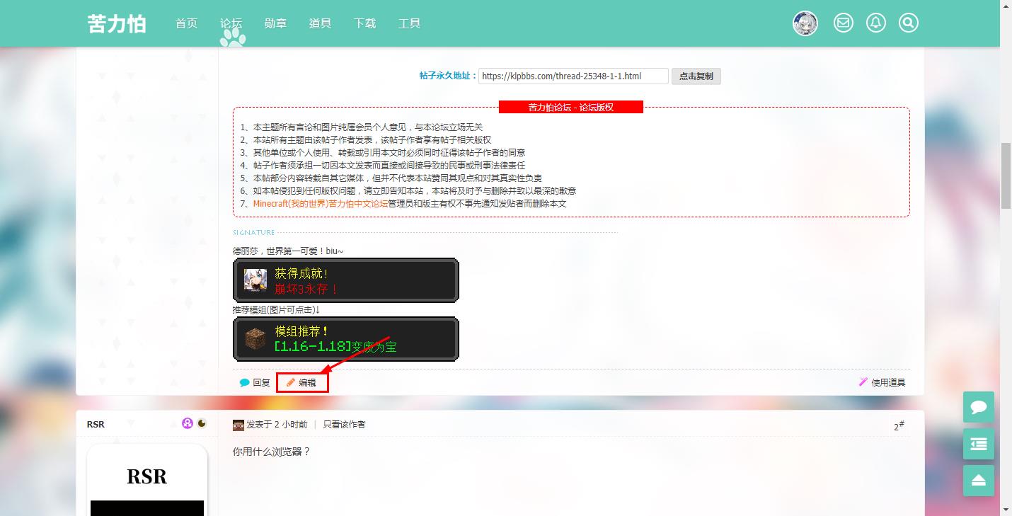Screen dimensions: 1012x516
Task: Click the scrollbar up arrow
Action: click(1006, 6)
